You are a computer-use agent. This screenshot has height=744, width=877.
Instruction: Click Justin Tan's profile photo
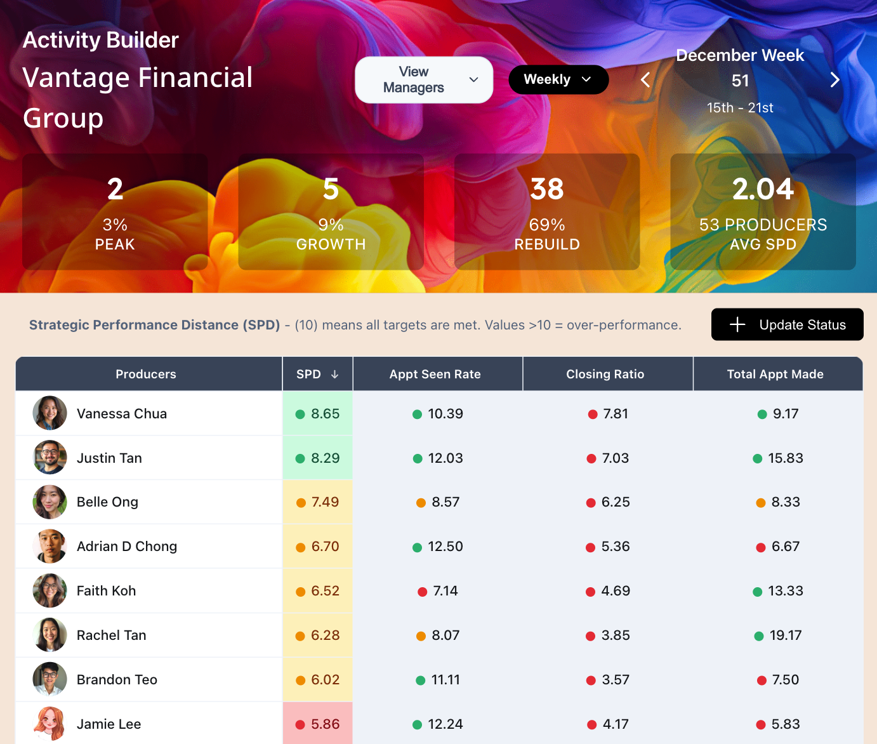click(49, 457)
